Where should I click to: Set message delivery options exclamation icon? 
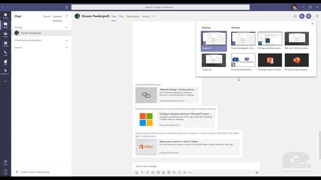(142, 172)
